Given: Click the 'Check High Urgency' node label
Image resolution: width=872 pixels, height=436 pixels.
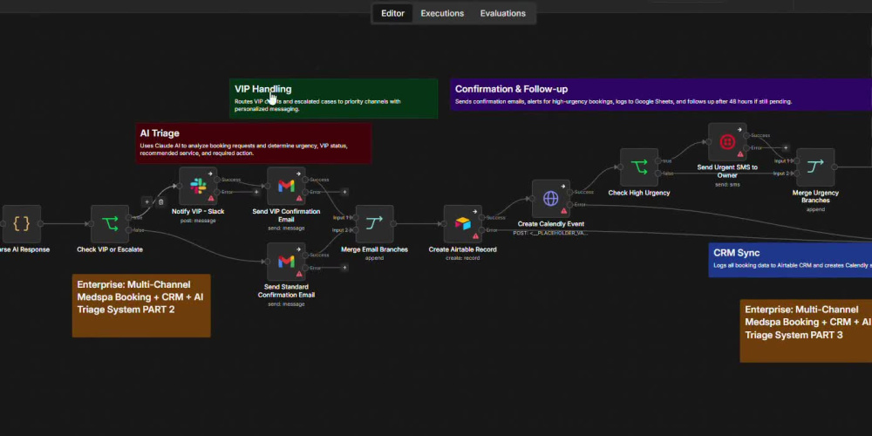Looking at the screenshot, I should coord(639,193).
